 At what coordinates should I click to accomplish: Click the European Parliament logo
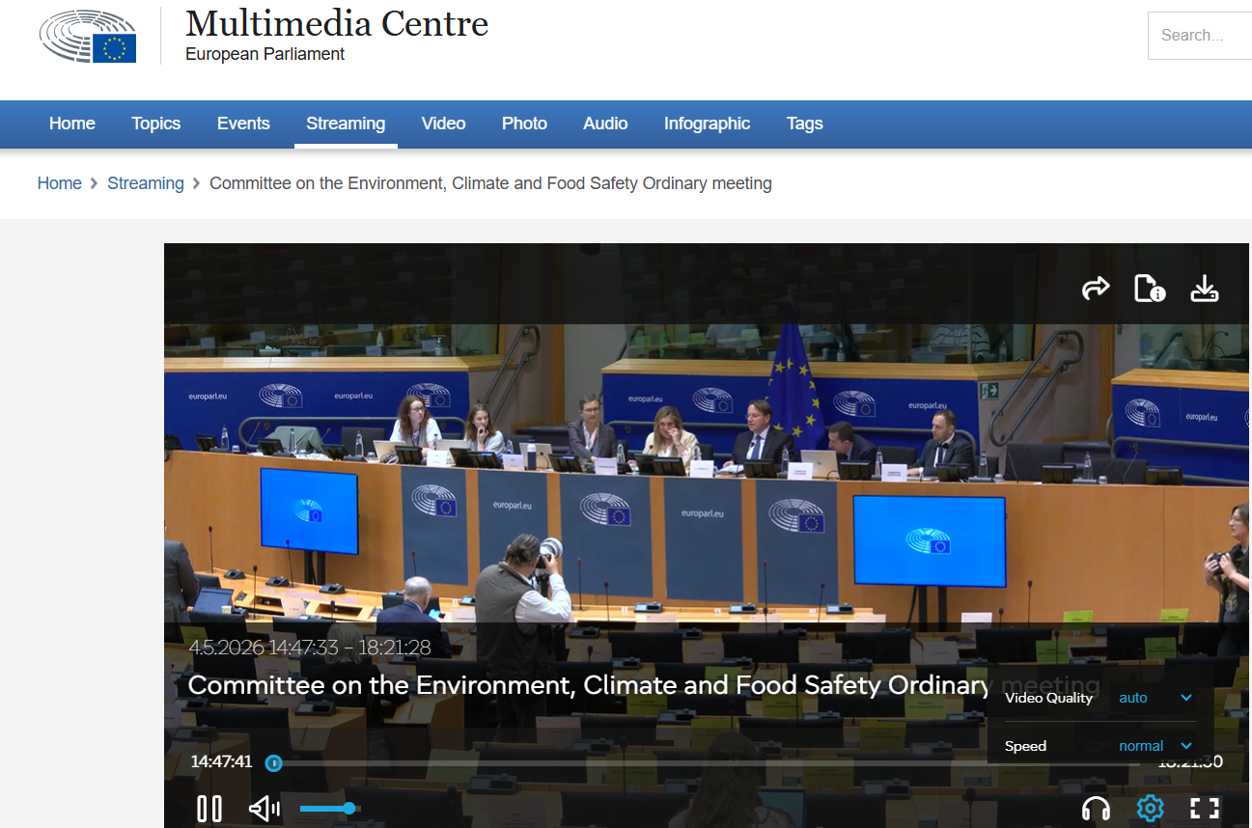pos(88,37)
